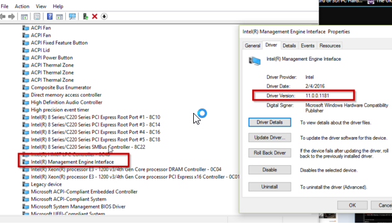
Task: Confirm with the OK button
Action: coord(352,205)
